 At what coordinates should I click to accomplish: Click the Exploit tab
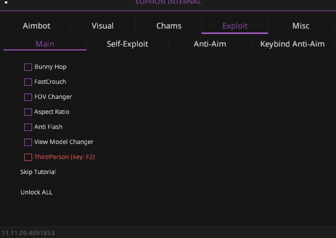coord(235,26)
